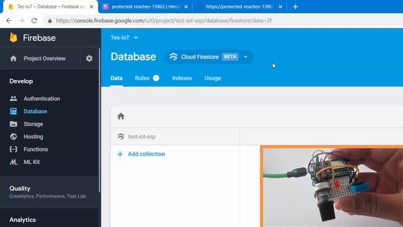Screen dimensions: 403x227
Task: Open Project Overview
Action: click(45, 59)
